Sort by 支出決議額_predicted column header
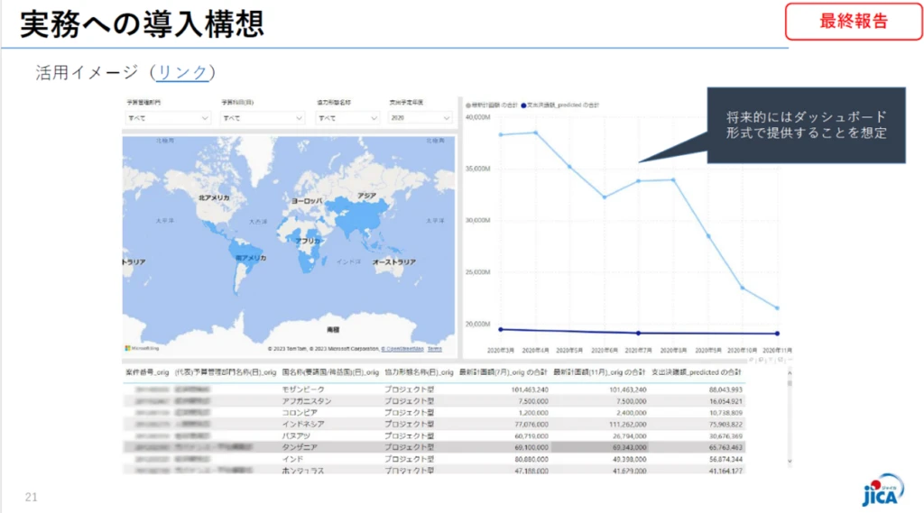The image size is (924, 513). [x=695, y=371]
